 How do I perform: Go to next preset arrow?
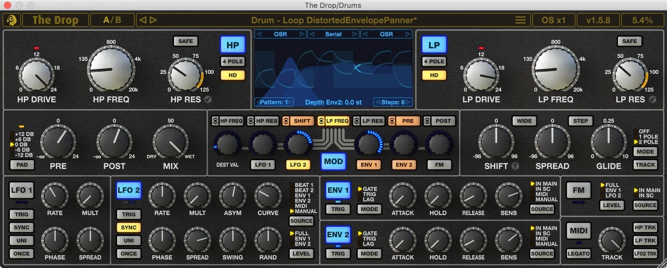(153, 20)
